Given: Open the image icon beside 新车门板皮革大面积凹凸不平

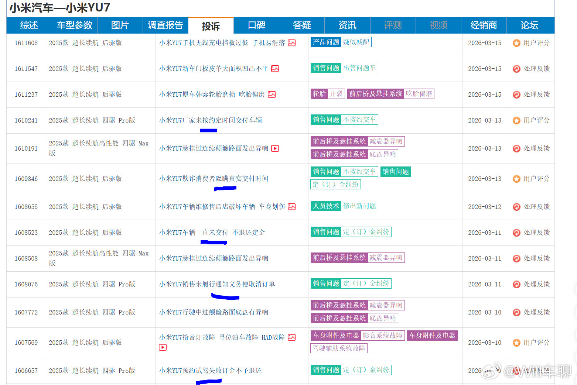Looking at the screenshot, I should pos(275,69).
